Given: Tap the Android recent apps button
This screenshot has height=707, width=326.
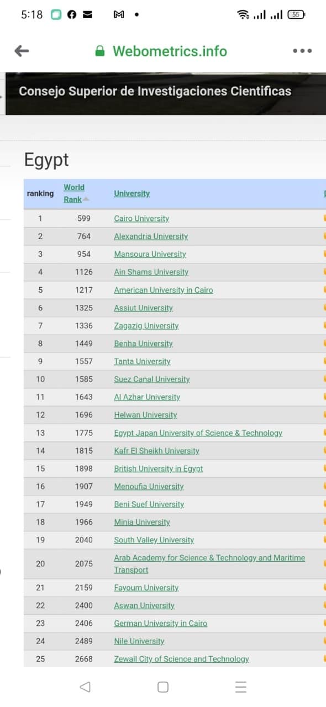Looking at the screenshot, I should [x=241, y=687].
